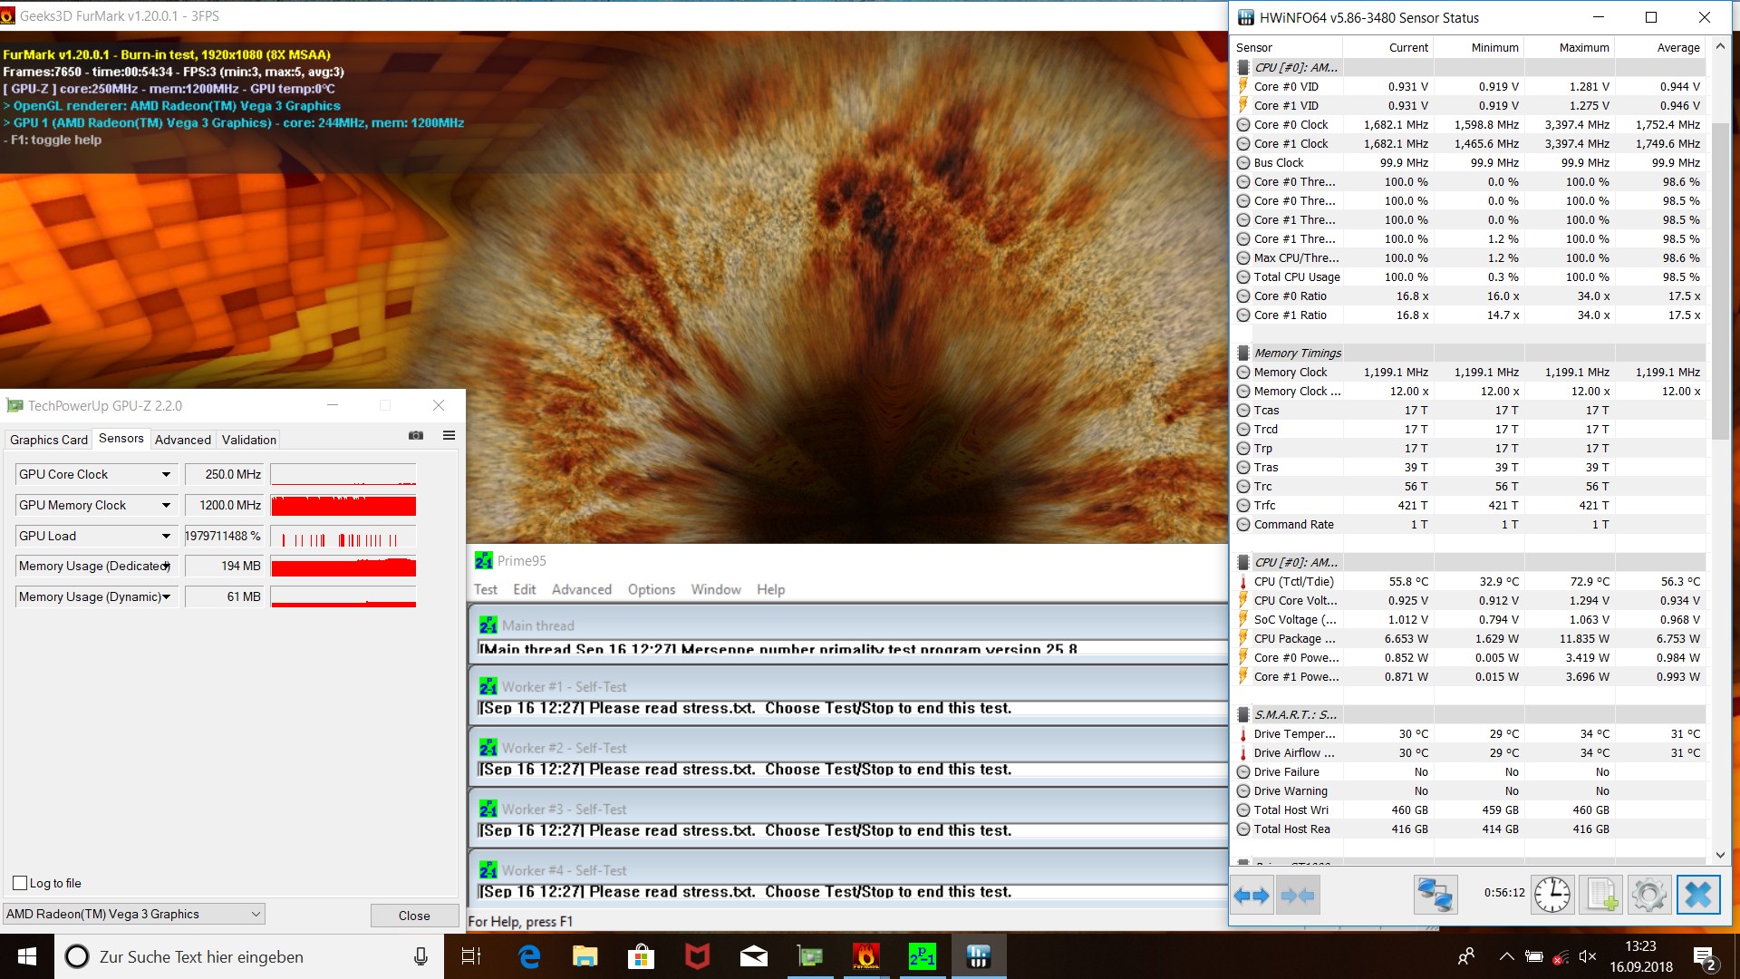Switch to FurMark in the taskbar
This screenshot has height=979, width=1740.
tap(866, 956)
